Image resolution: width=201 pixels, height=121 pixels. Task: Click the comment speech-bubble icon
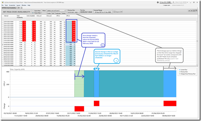(x=196, y=11)
